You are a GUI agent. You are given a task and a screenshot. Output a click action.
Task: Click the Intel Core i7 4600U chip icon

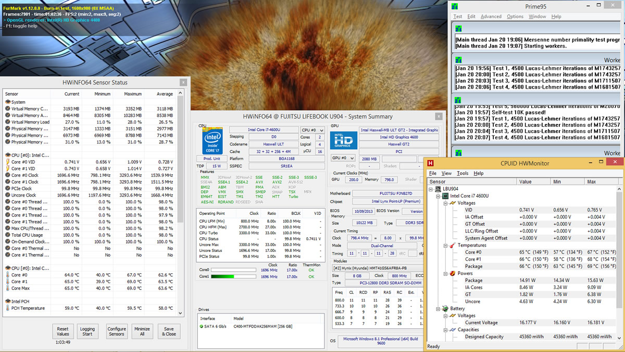pos(445,196)
